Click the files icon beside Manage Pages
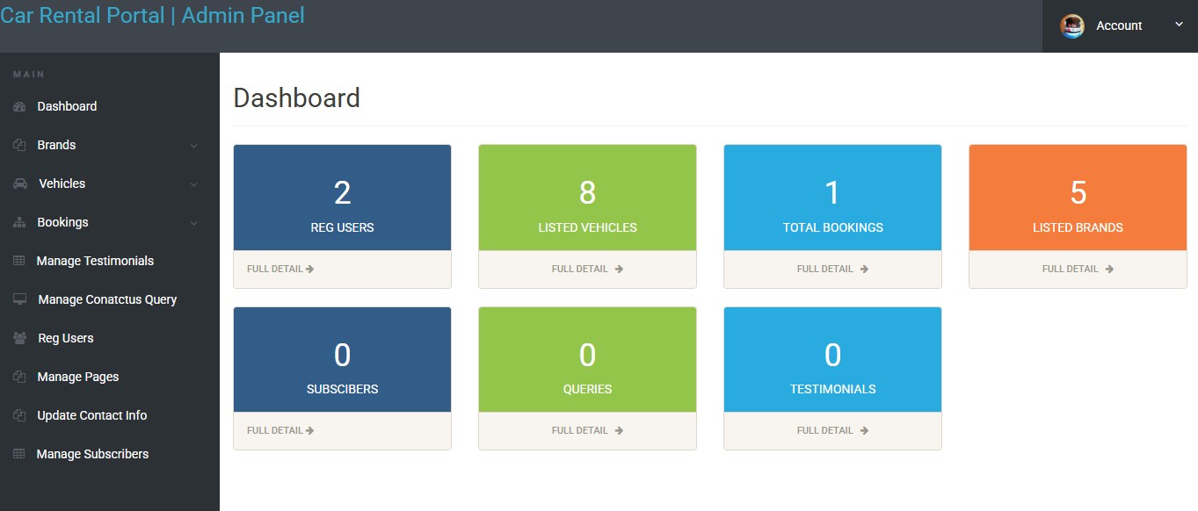1198x511 pixels. [19, 377]
